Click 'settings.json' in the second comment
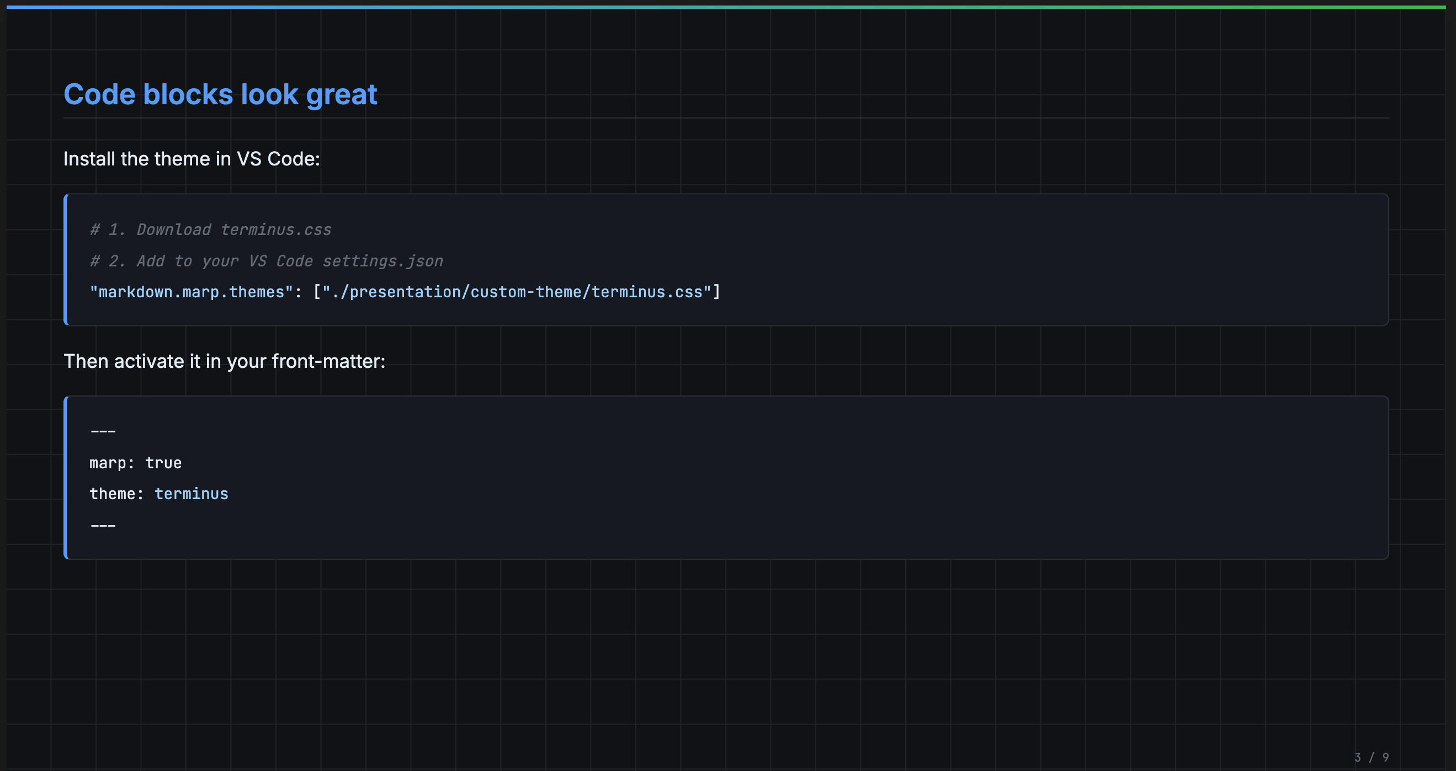Image resolution: width=1456 pixels, height=771 pixels. point(382,261)
